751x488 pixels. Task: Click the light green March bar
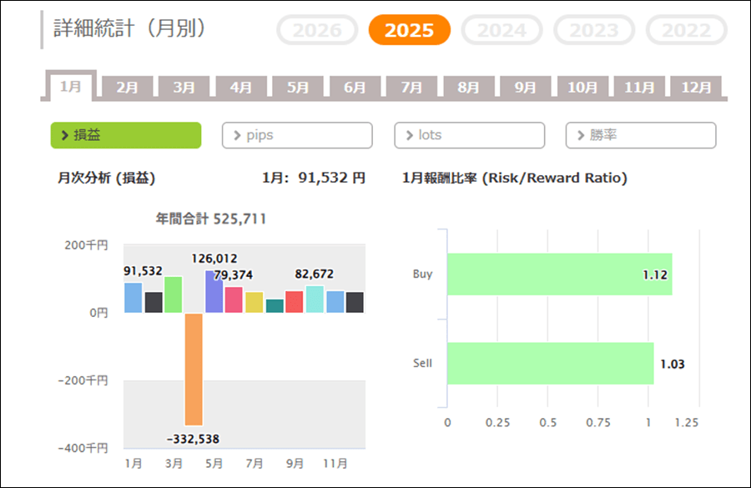[174, 294]
